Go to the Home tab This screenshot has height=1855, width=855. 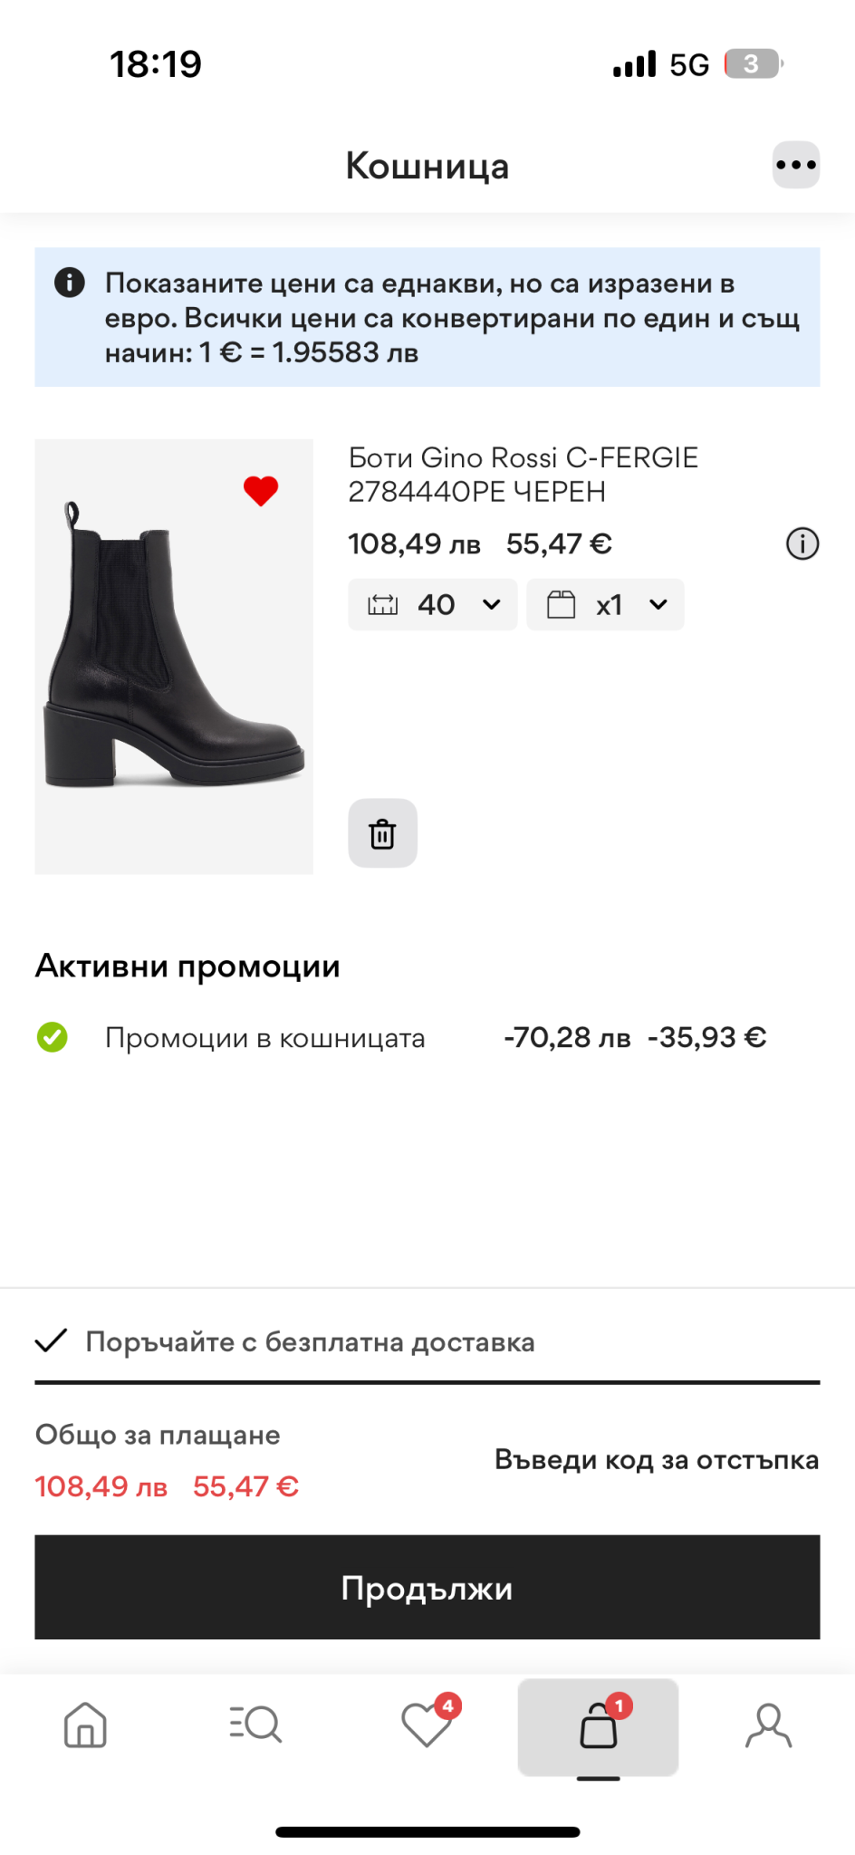point(85,1725)
